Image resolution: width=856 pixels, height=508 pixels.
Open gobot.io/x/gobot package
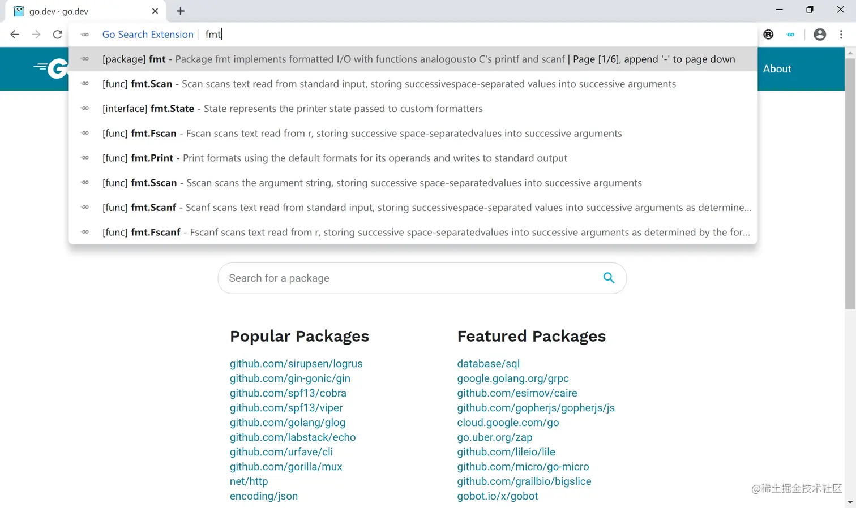[x=498, y=496]
